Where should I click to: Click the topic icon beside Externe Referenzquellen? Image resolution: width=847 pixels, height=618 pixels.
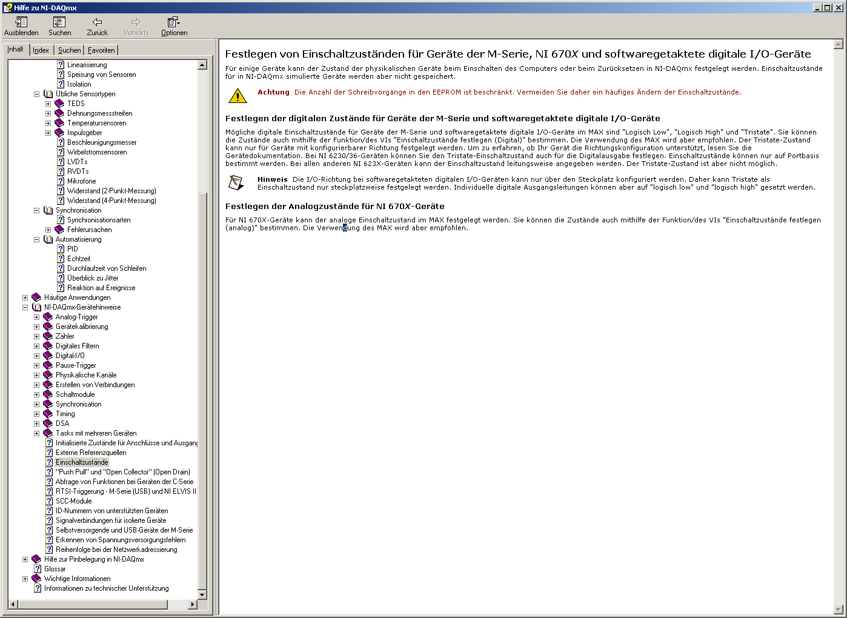click(x=49, y=453)
